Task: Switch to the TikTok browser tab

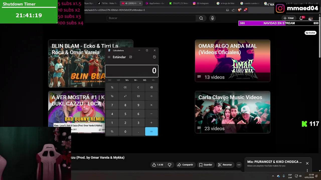Action: click(108, 3)
